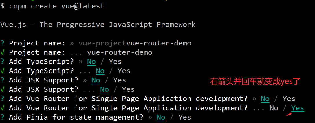Choose "Yes" for Add Pinia prompt
This screenshot has width=315, height=123.
click(x=185, y=117)
